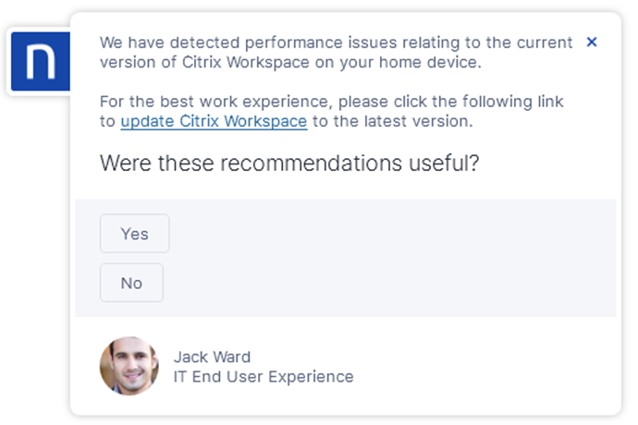Image resolution: width=638 pixels, height=425 pixels.
Task: Click Jack Ward's profile photo
Action: coord(129,366)
